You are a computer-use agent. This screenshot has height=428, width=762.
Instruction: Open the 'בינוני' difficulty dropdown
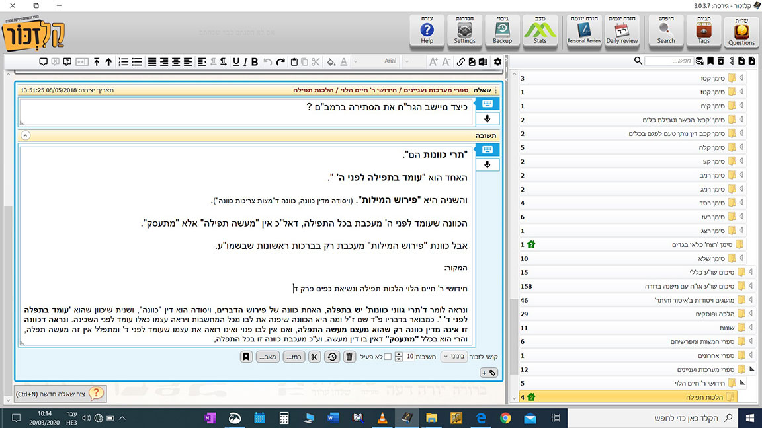(453, 357)
